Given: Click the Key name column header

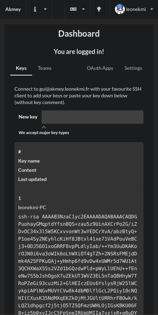Looking at the screenshot, I should click(29, 161).
